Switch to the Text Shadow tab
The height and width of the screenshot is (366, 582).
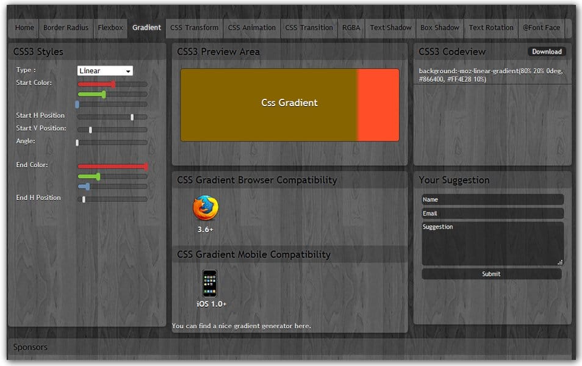(390, 27)
